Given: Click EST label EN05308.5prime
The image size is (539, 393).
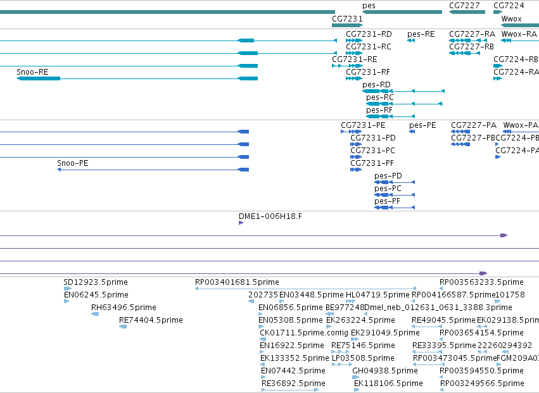Looking at the screenshot, I should click(291, 320).
